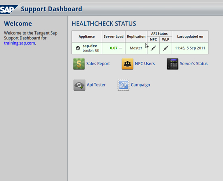
Task: Click the Replication column header
Action: click(x=136, y=37)
